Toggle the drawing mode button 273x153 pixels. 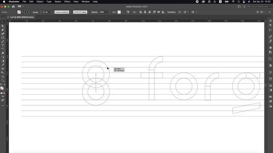[3, 96]
